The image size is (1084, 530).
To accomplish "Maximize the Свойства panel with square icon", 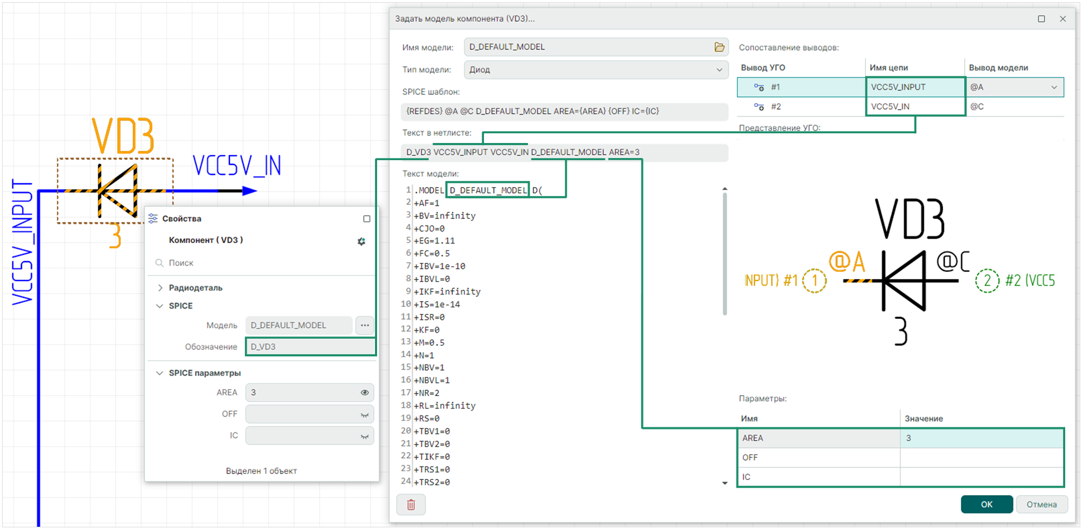I will (x=367, y=219).
